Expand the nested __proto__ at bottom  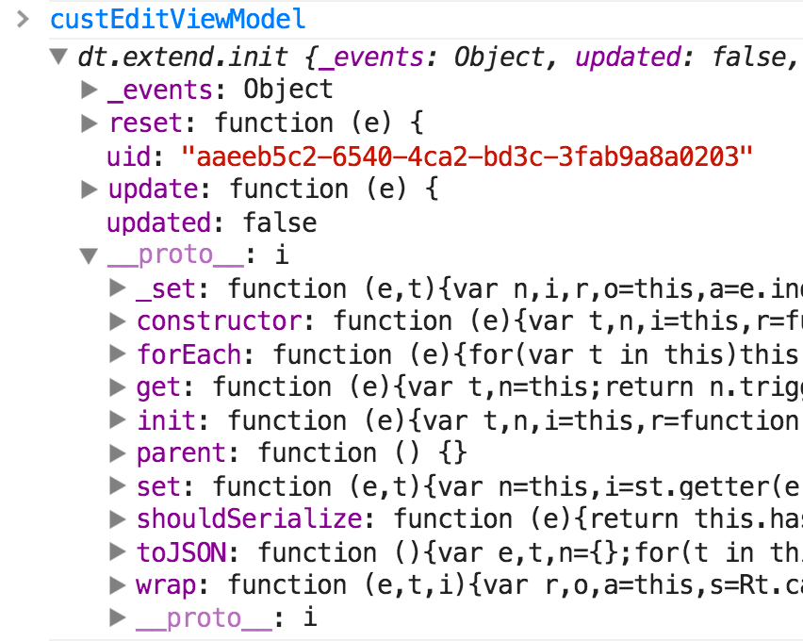[118, 618]
